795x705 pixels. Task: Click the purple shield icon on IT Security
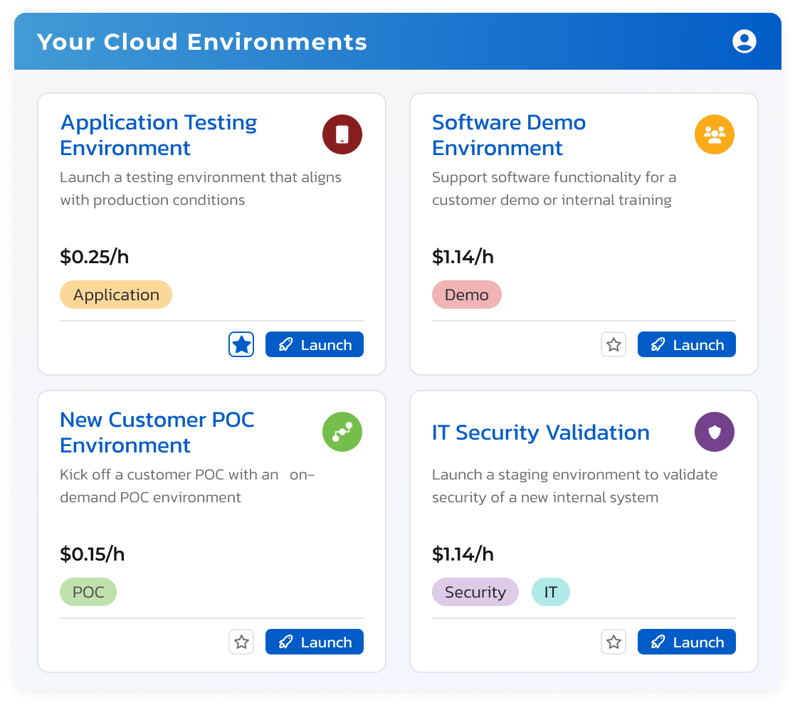(x=715, y=432)
